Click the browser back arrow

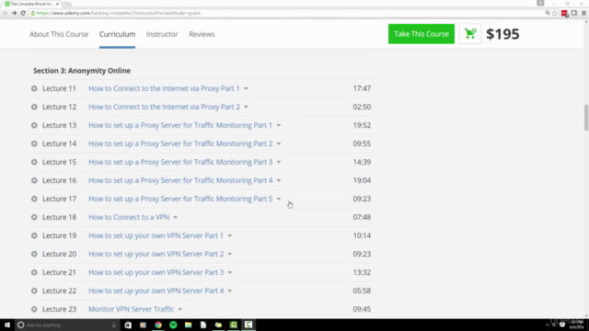pos(6,13)
